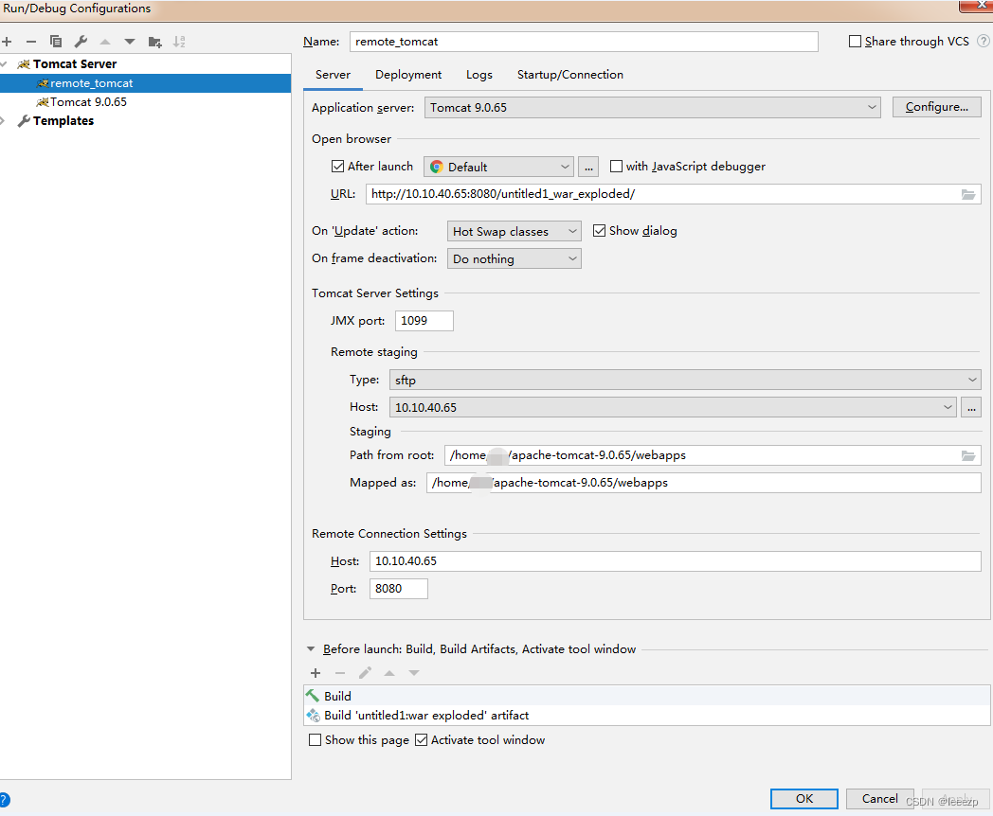Open help via bottom-left question mark
Viewport: 993px width, 816px height.
(4, 800)
